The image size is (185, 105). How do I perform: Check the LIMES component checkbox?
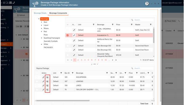37,85
